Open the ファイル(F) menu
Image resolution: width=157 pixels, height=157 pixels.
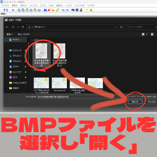pyautogui.click(x=5, y=5)
